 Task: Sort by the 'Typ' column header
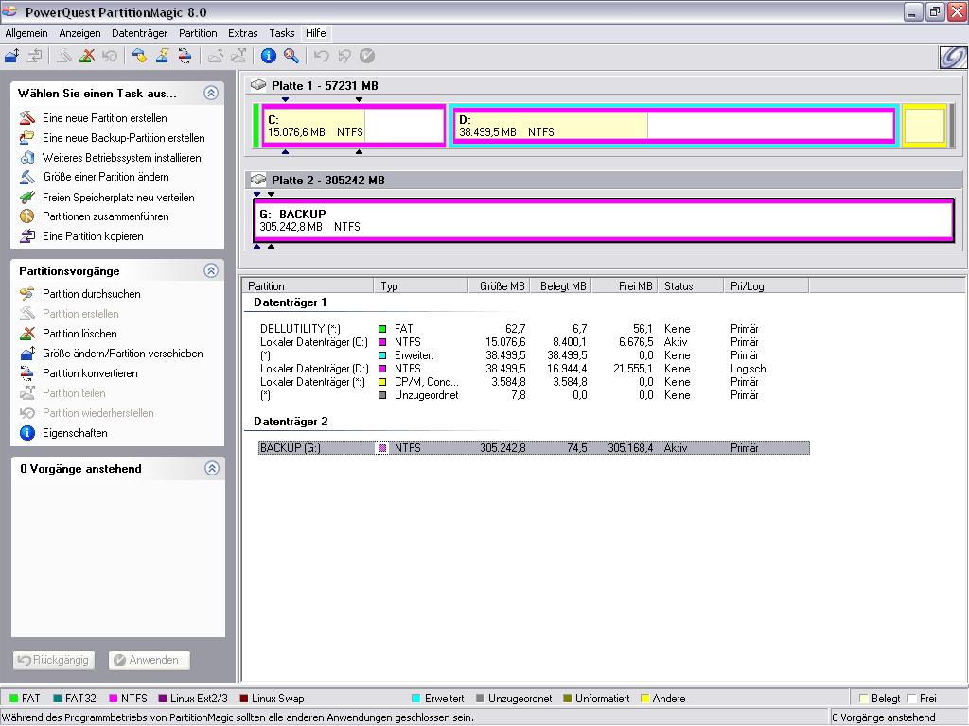click(421, 285)
